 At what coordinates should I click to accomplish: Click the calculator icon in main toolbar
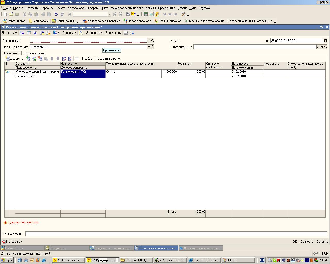point(146,14)
